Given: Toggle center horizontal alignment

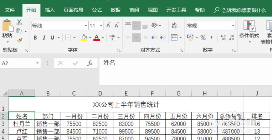Looking at the screenshot, I should [137, 37].
